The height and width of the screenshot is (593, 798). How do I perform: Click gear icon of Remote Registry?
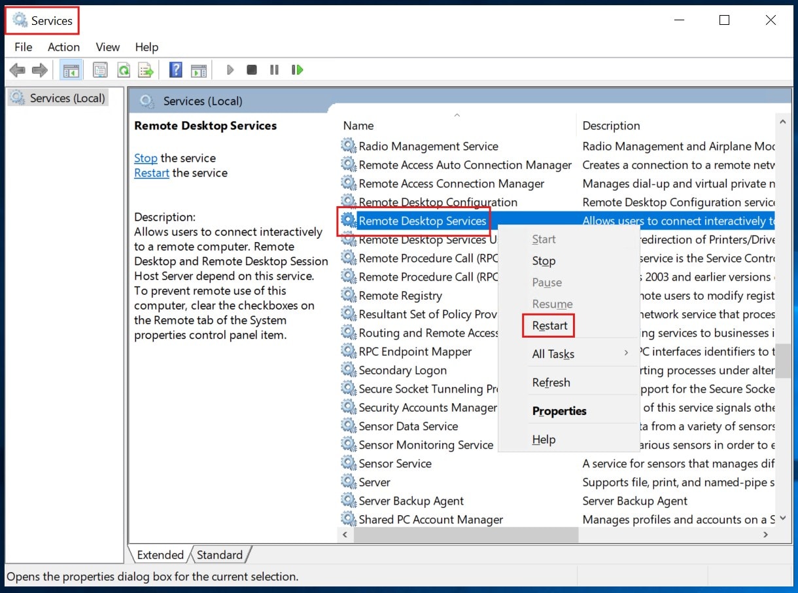[x=349, y=295]
